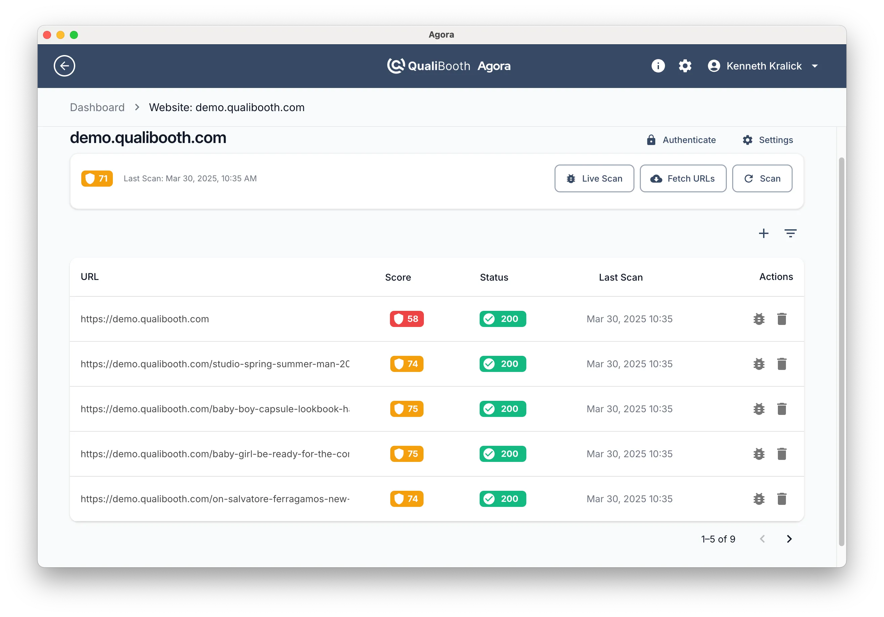Click status 200 badge for baby-girl row

(502, 454)
